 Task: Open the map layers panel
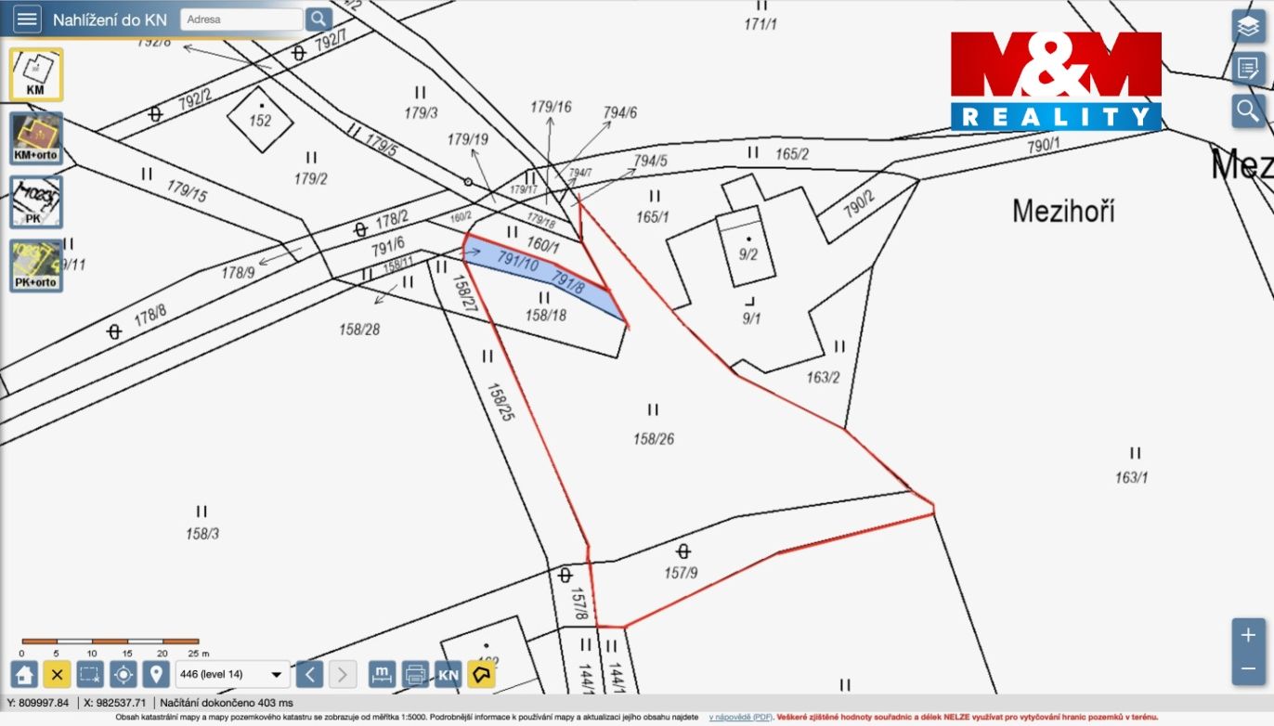pos(1248,26)
